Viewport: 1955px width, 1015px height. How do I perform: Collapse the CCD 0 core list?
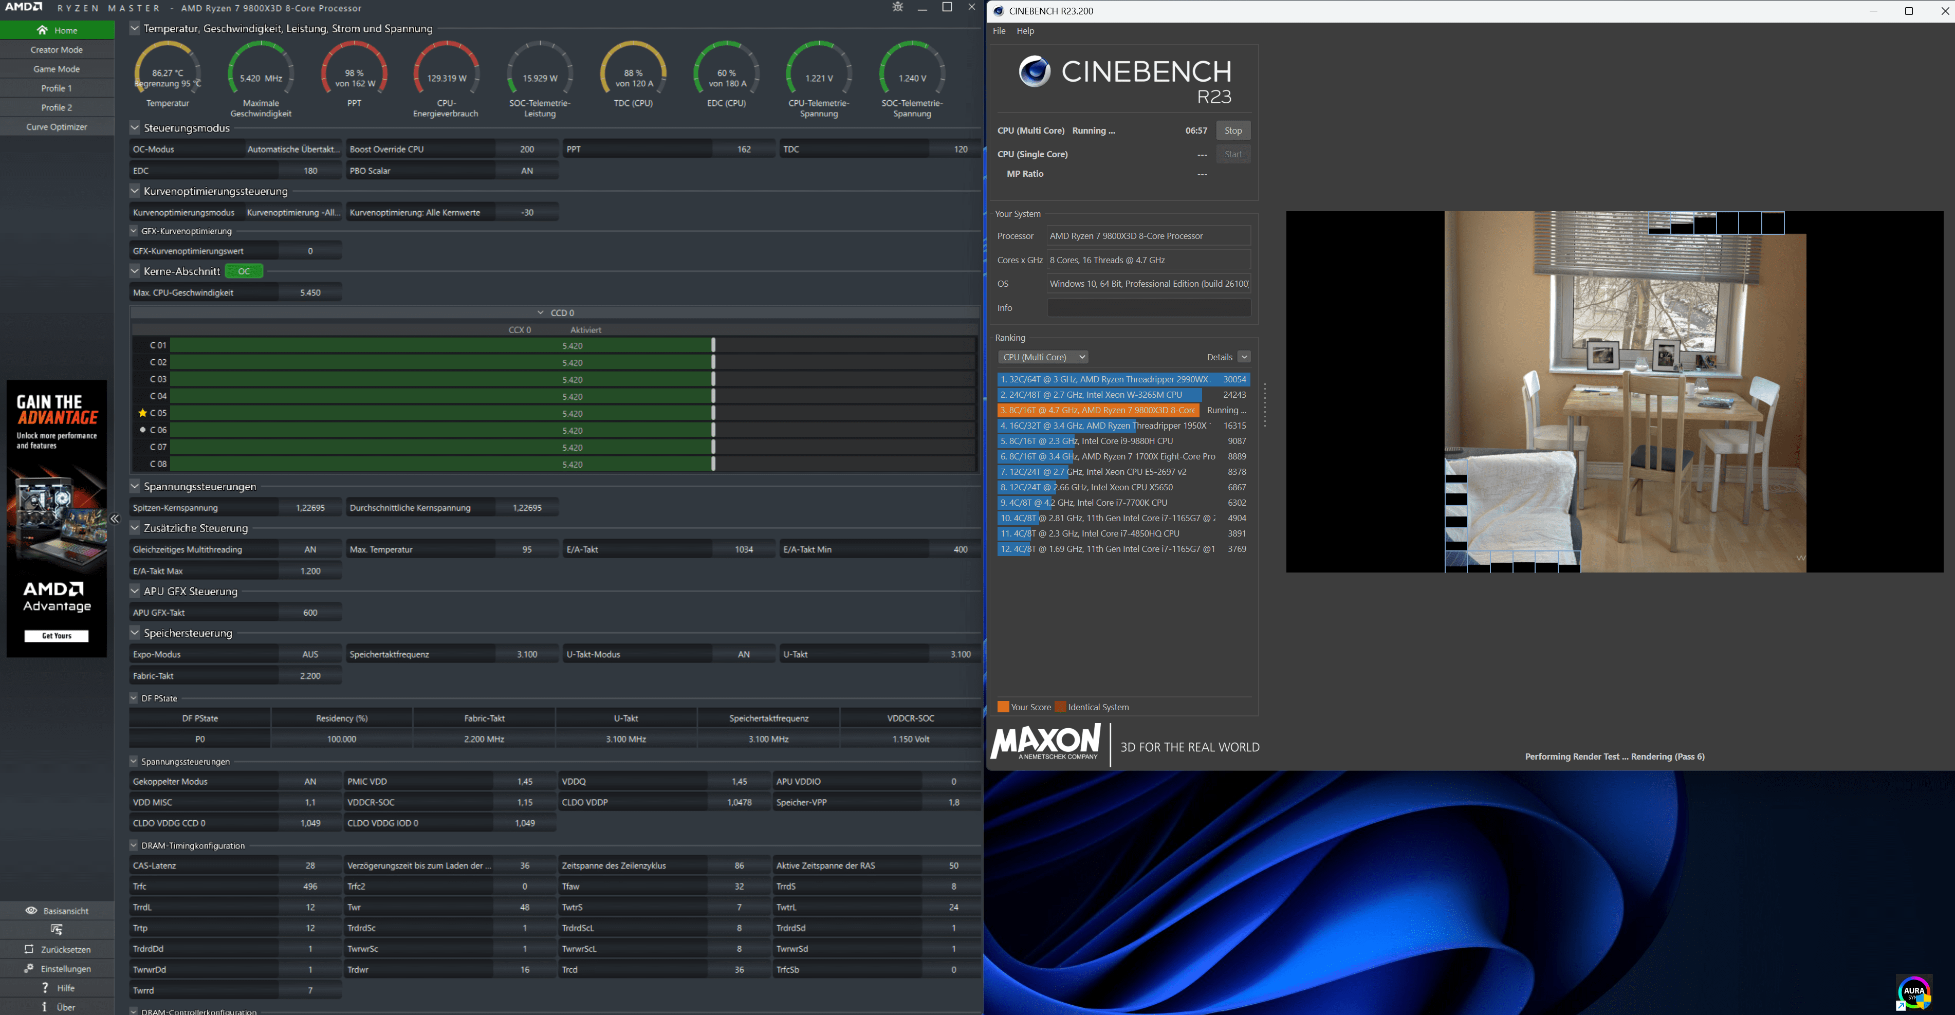[x=540, y=313]
